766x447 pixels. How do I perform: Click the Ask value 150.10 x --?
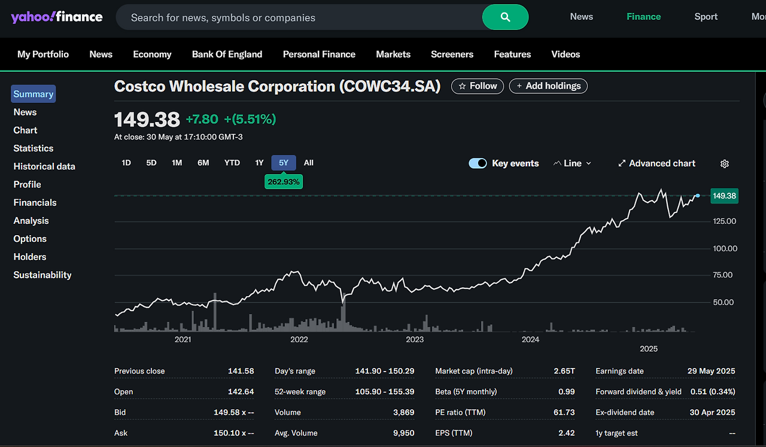(x=234, y=433)
